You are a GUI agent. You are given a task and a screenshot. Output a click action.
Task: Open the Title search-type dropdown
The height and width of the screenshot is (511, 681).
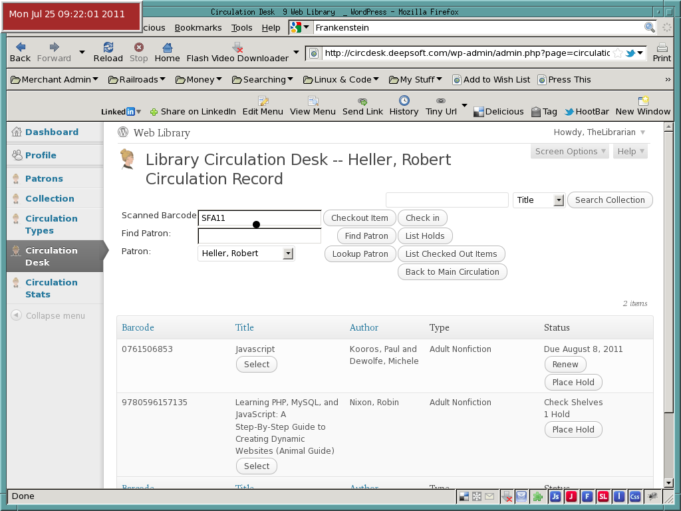point(539,200)
